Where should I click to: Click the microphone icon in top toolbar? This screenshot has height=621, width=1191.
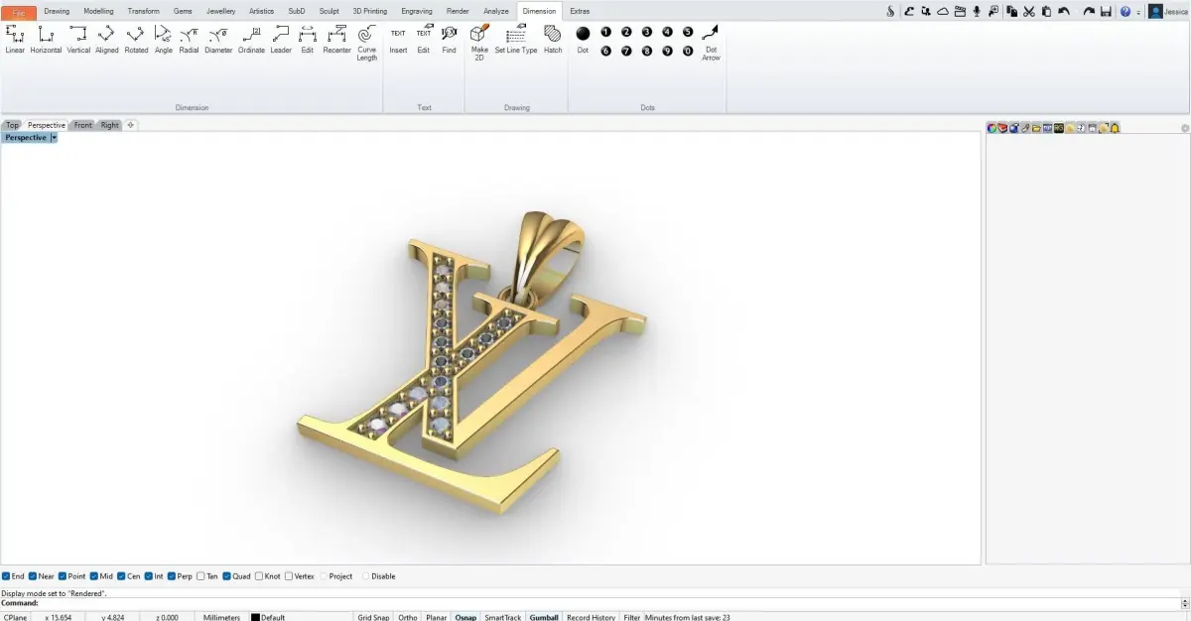click(978, 11)
